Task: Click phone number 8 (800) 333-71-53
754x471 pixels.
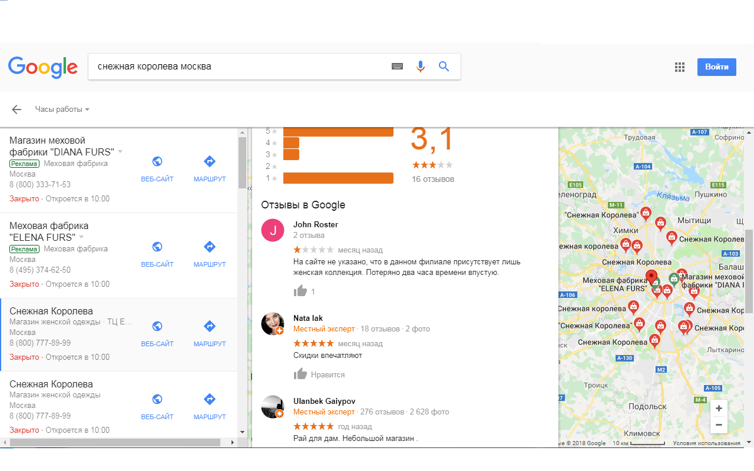Action: (x=40, y=185)
